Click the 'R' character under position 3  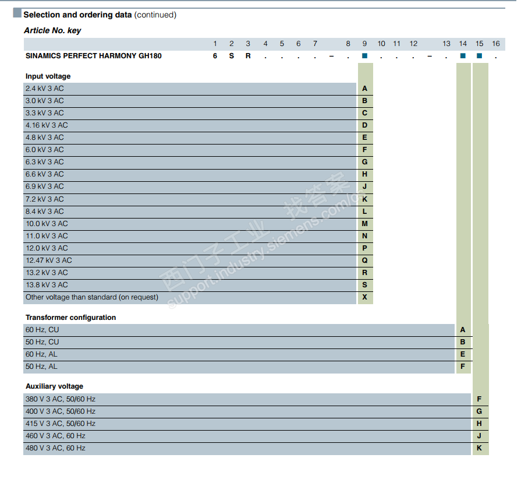point(248,56)
